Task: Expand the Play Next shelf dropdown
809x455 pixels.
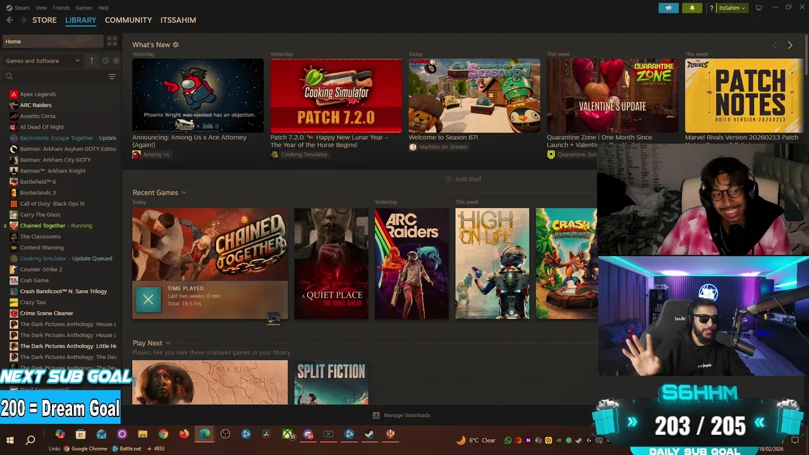Action: pyautogui.click(x=168, y=343)
